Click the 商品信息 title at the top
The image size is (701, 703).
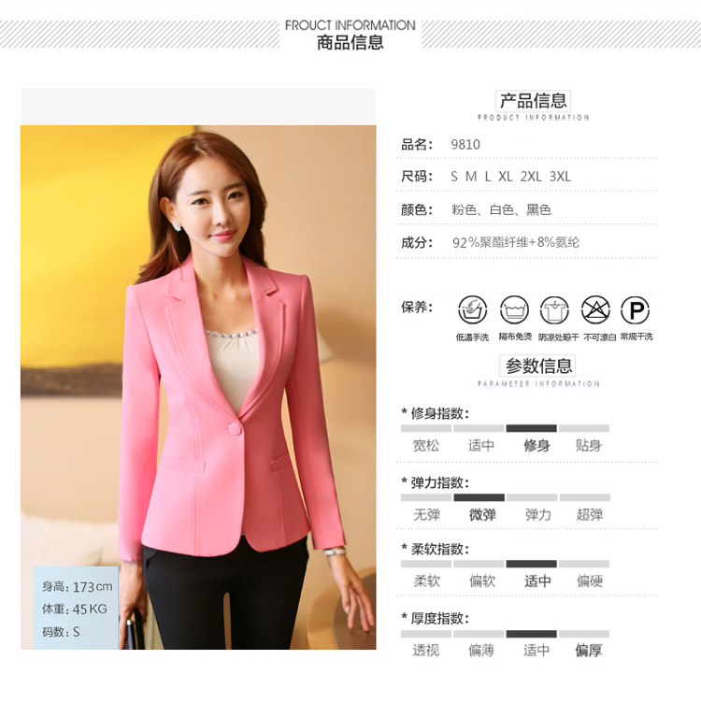pyautogui.click(x=350, y=43)
